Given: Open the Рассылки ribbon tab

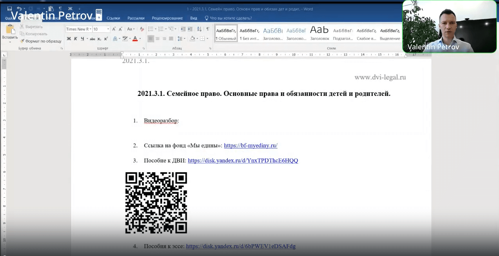Looking at the screenshot, I should [x=136, y=18].
